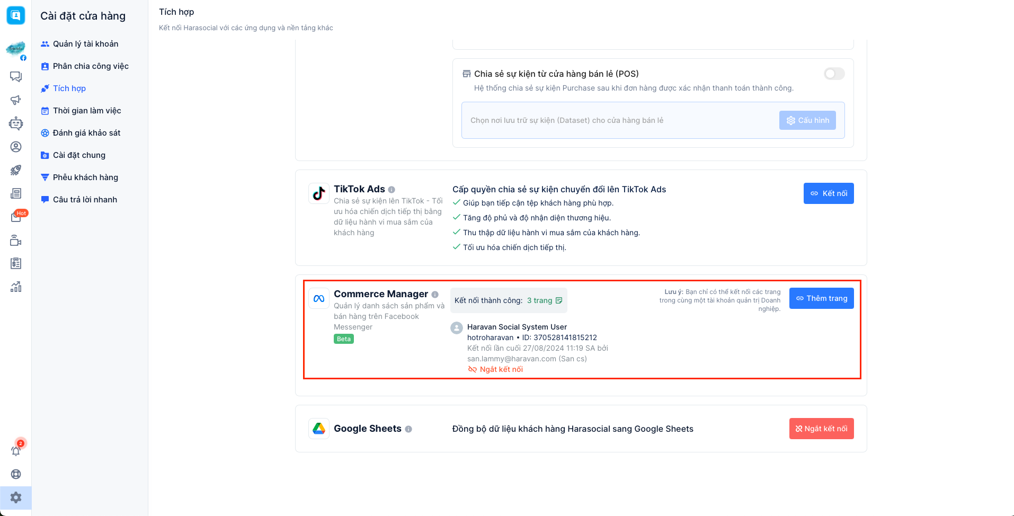Open Đánh giá khảo sát menu
The width and height of the screenshot is (1014, 516).
86,133
